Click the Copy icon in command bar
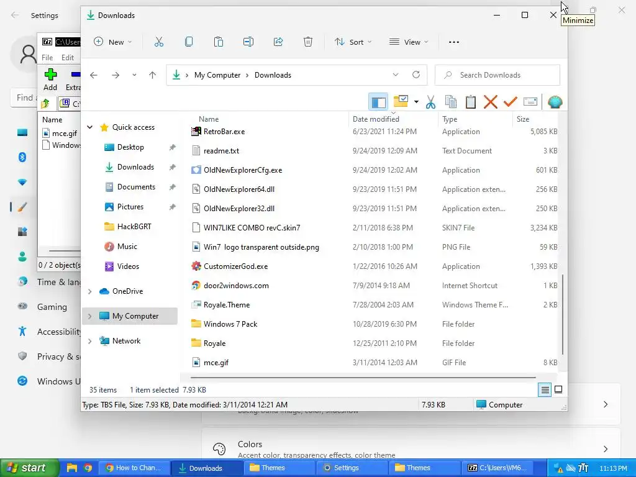 189,42
